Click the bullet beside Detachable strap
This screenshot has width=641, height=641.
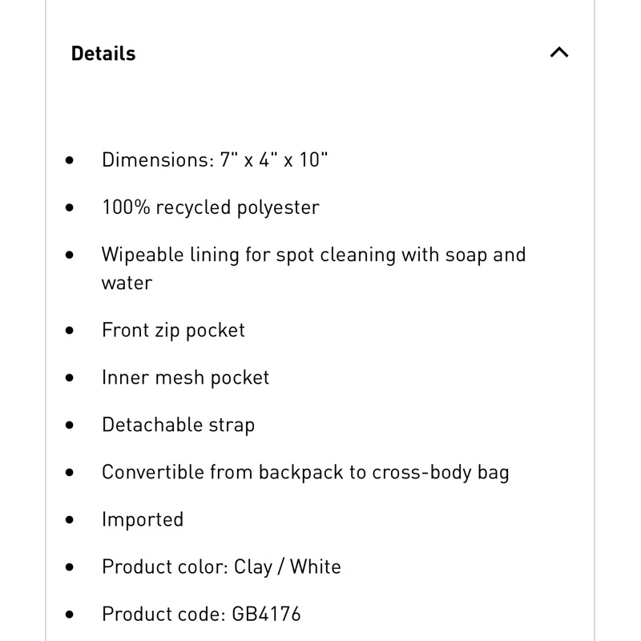point(70,425)
